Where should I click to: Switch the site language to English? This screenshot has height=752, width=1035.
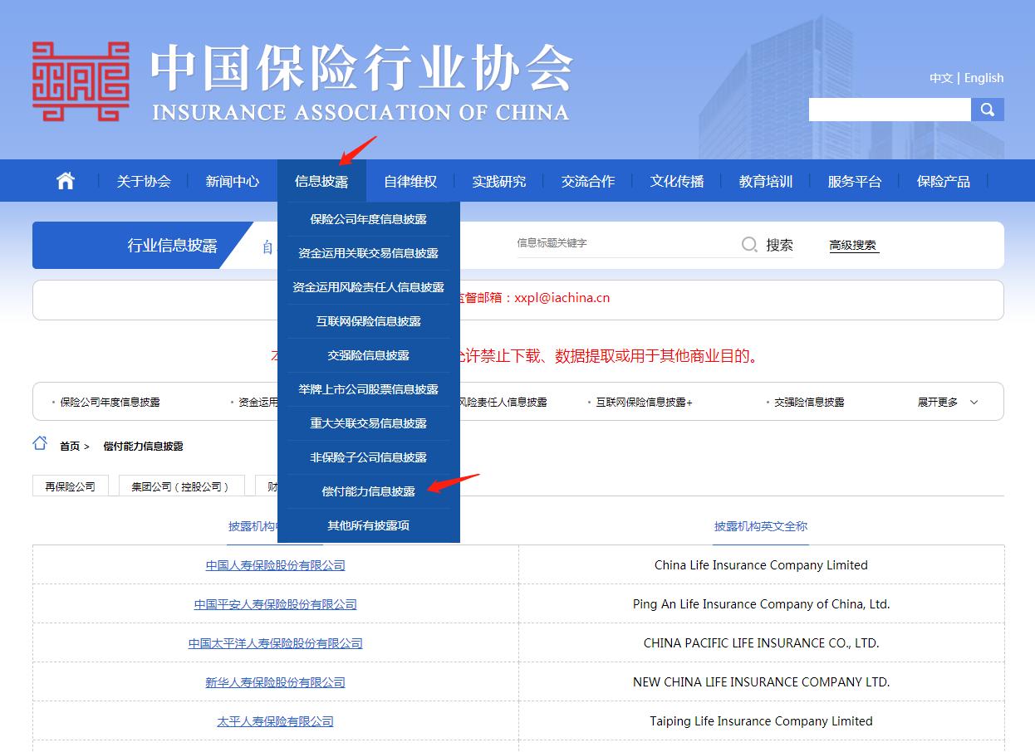(x=983, y=77)
